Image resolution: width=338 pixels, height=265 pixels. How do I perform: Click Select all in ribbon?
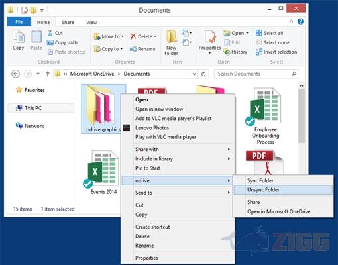(x=270, y=33)
